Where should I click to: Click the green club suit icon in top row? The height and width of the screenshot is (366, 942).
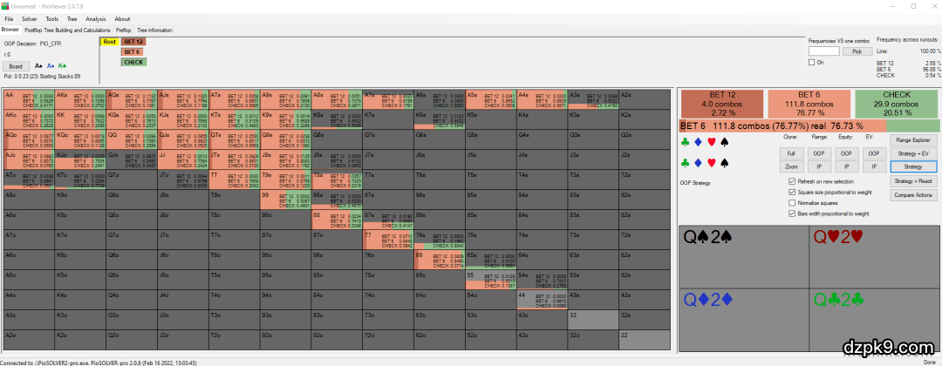(x=686, y=142)
